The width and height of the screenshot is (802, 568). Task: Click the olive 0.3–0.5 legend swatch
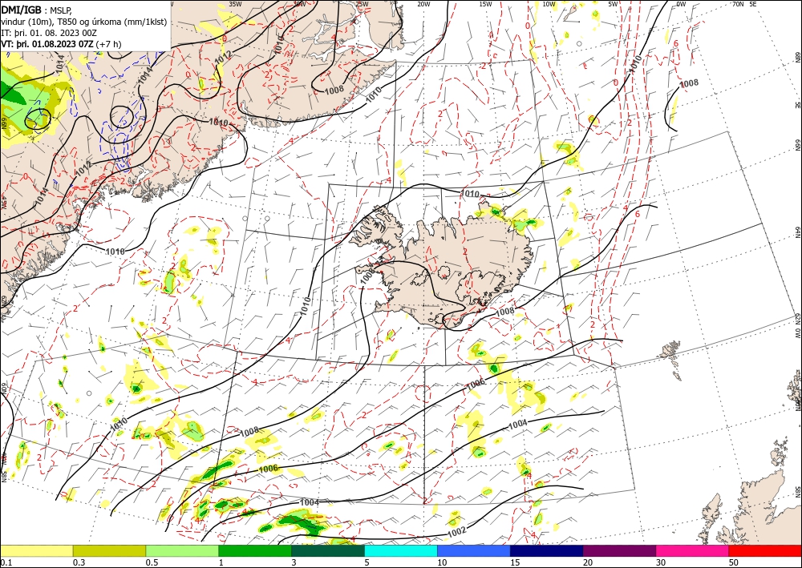point(109,550)
